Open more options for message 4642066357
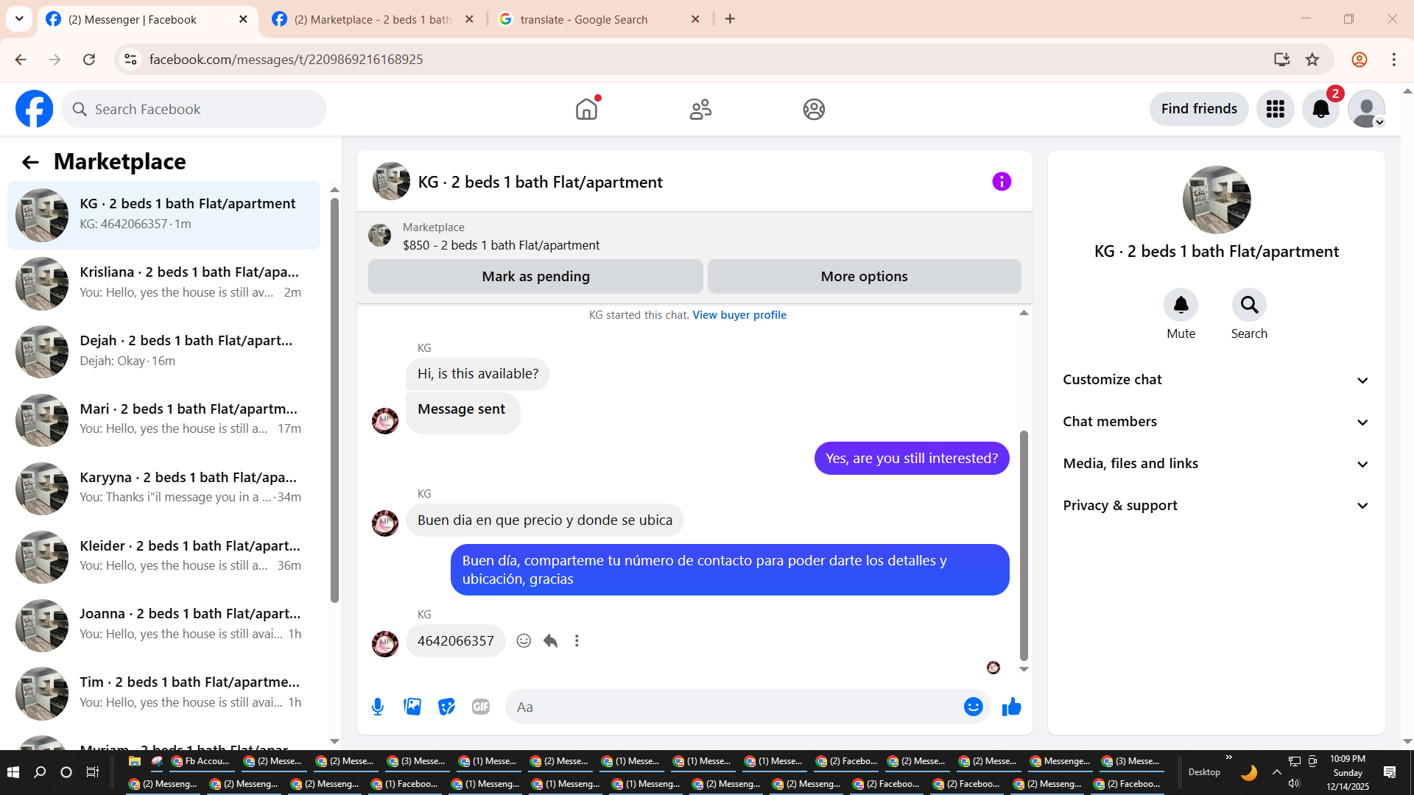This screenshot has width=1414, height=795. pyautogui.click(x=577, y=640)
